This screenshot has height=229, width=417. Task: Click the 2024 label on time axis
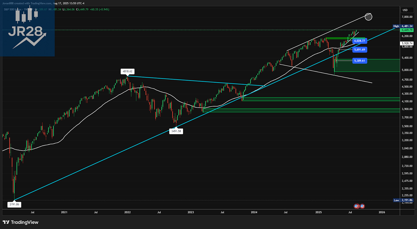click(254, 212)
